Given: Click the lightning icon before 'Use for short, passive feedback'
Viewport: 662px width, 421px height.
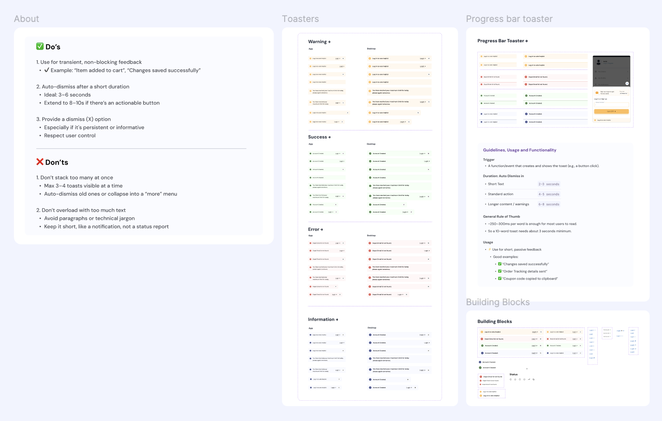Looking at the screenshot, I should click(x=490, y=250).
